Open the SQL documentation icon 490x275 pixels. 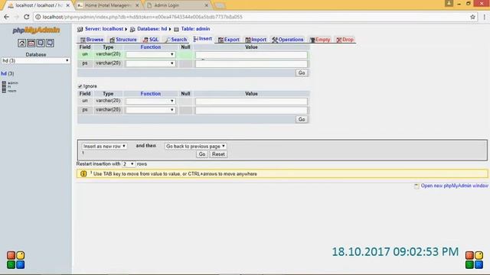(50, 43)
